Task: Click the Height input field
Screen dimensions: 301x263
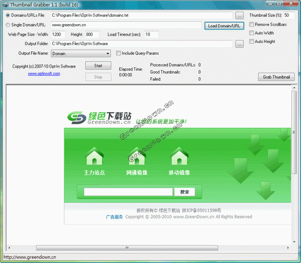Action: pyautogui.click(x=92, y=34)
